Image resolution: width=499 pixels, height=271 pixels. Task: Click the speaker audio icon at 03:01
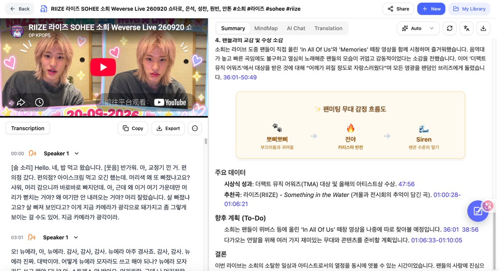pos(32,237)
